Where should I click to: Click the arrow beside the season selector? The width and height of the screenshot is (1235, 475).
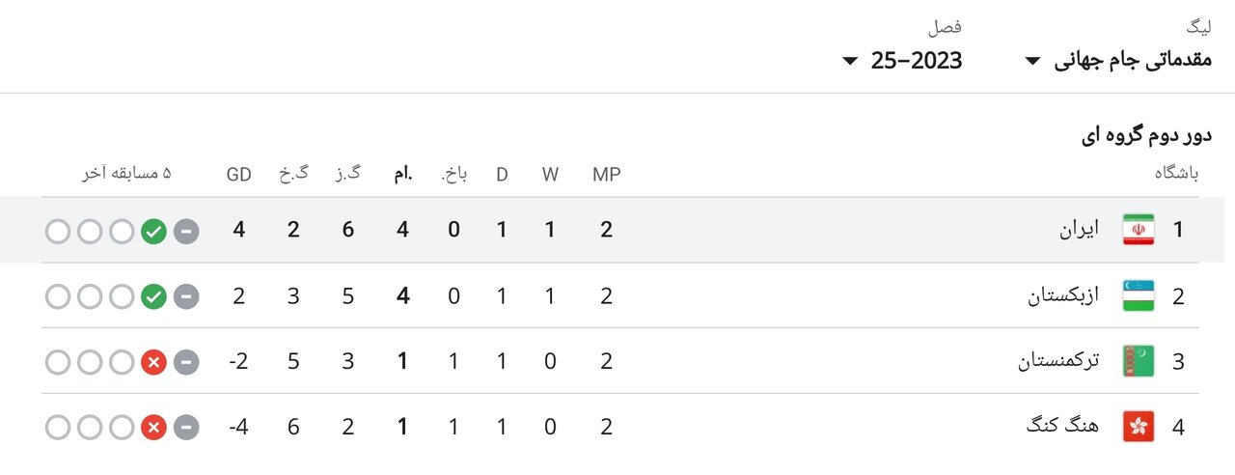pos(850,62)
